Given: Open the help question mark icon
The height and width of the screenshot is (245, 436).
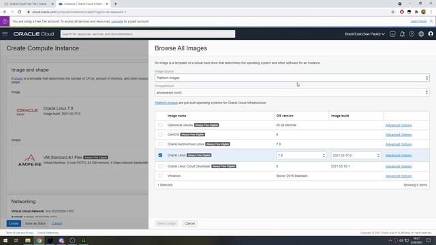Looking at the screenshot, I should coord(411,34).
